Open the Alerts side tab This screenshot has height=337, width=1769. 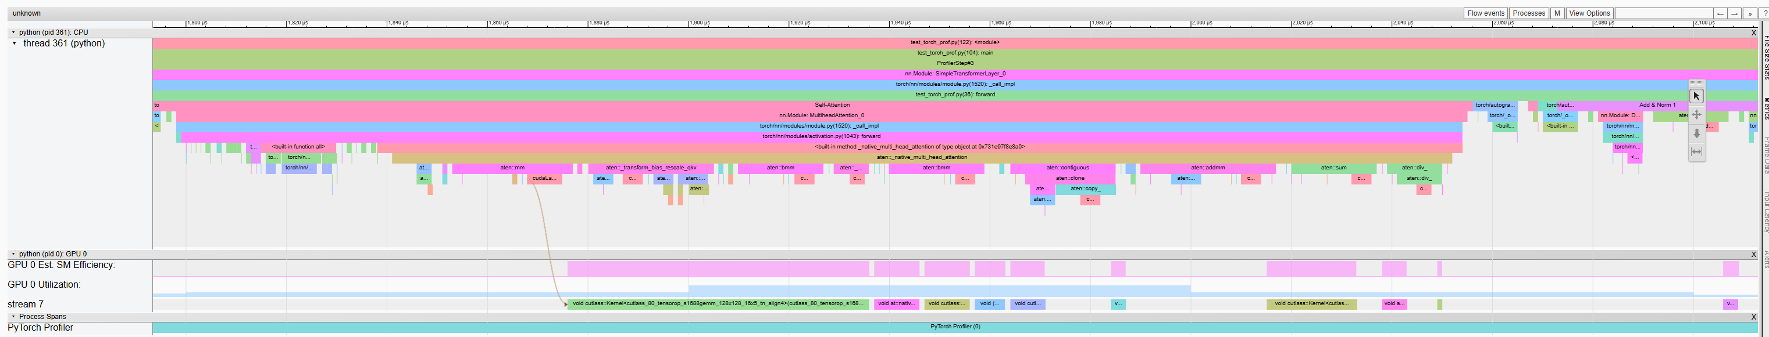click(x=1764, y=259)
